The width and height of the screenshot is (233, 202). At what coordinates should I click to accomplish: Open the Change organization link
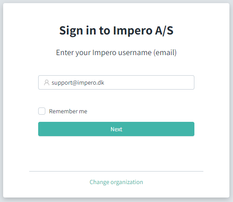click(x=116, y=182)
